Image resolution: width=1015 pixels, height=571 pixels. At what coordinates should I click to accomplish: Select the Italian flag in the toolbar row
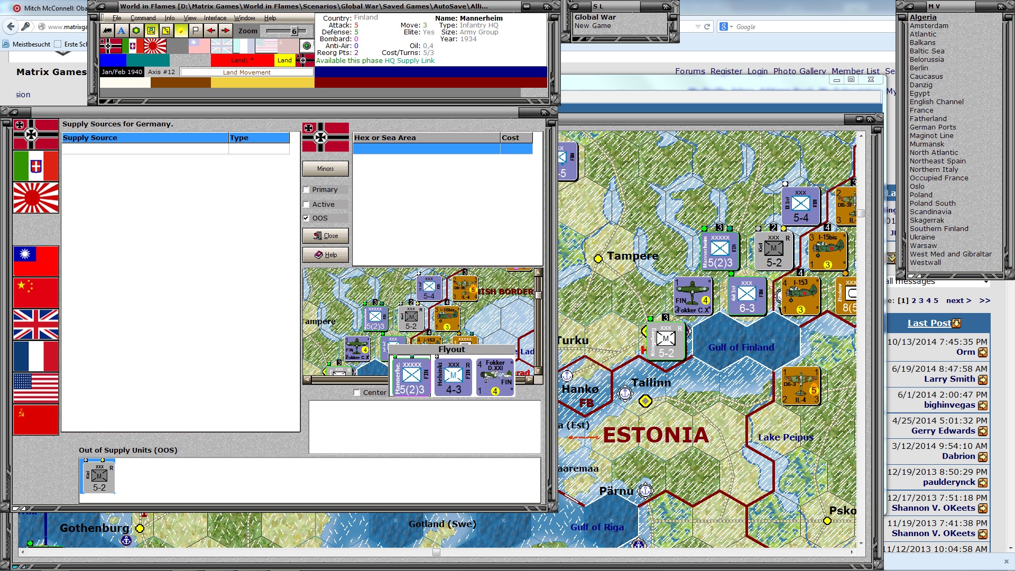coord(133,46)
